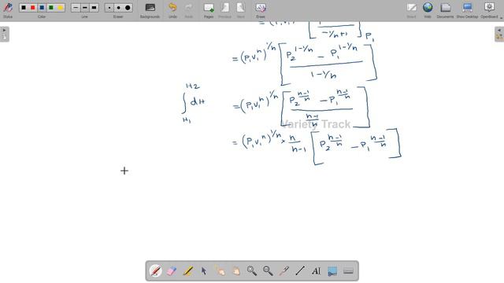The height and width of the screenshot is (283, 504).
Task: Choose the thick line width
Action: 94,8
